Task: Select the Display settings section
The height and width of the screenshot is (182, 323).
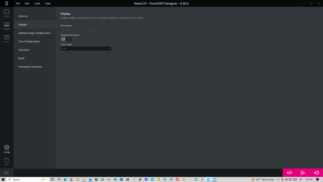Action: 35,25
